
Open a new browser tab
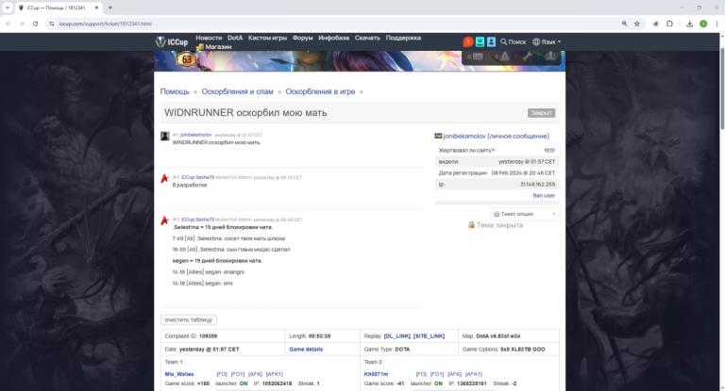[x=110, y=8]
